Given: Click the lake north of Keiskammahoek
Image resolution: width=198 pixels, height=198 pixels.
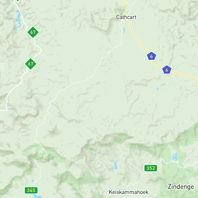Looking at the screenshot, I should pos(116,165).
